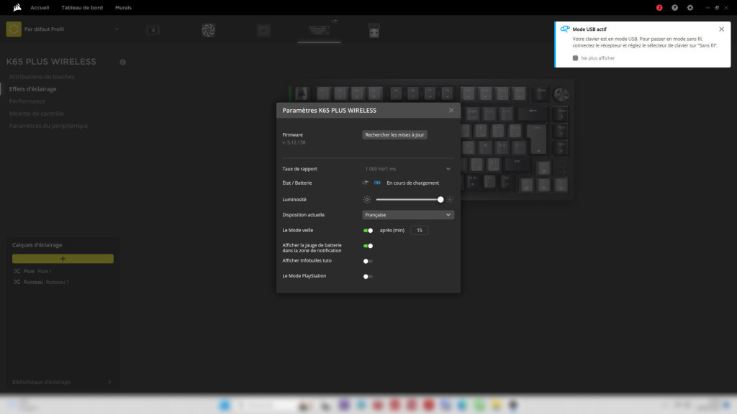This screenshot has height=414, width=737.
Task: Adjust the Luminosité slider handle
Action: [x=440, y=200]
